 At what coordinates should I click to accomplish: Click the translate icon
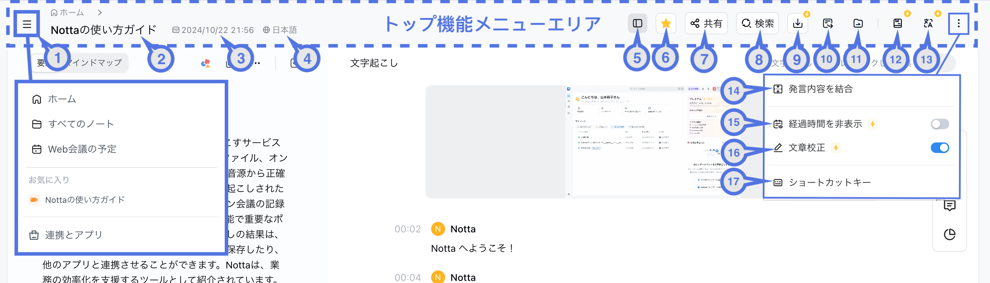[928, 24]
